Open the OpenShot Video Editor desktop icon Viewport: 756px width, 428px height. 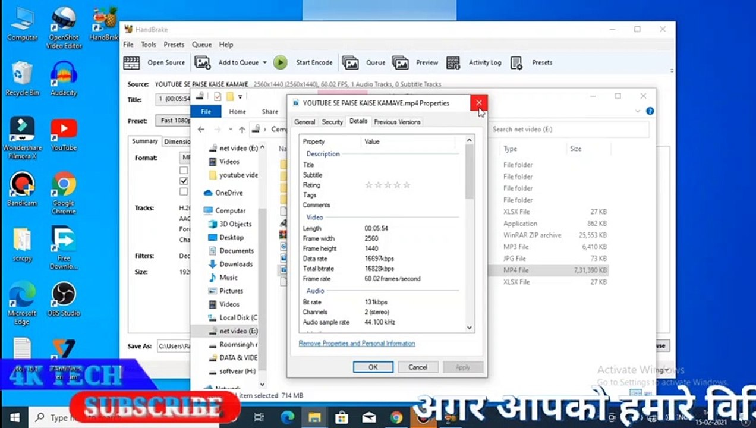pos(64,28)
